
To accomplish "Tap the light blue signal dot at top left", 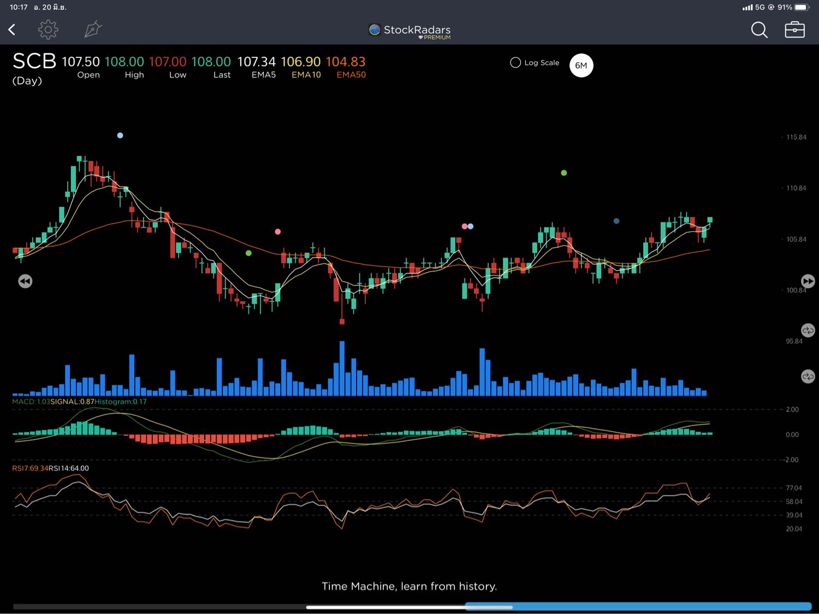I will tap(120, 135).
